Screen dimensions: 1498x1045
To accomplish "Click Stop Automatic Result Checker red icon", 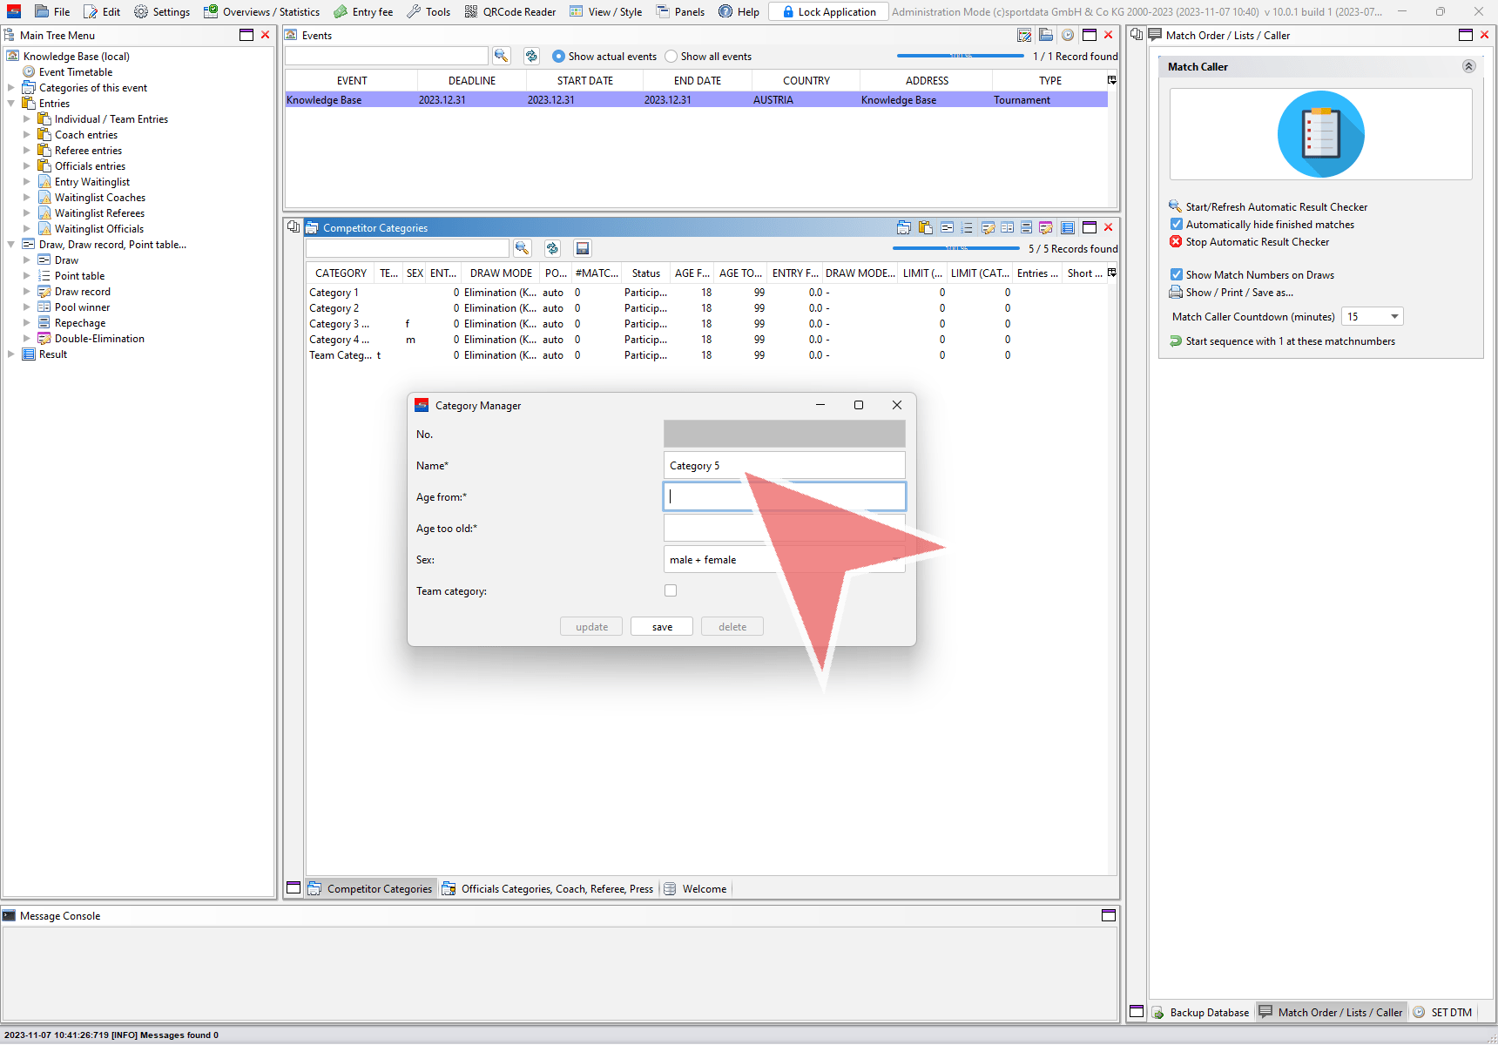I will [x=1176, y=242].
